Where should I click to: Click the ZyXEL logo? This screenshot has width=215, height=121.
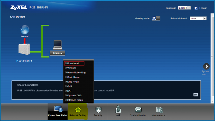click(x=19, y=8)
